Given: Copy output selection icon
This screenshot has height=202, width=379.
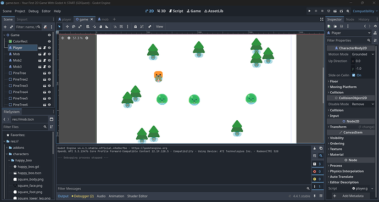Looking at the screenshot, I should [x=321, y=148].
